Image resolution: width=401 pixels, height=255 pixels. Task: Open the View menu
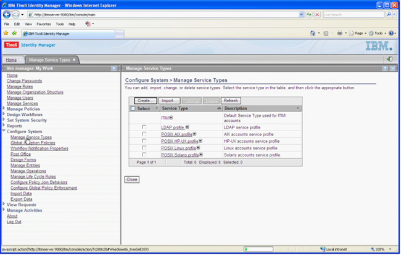[28, 24]
